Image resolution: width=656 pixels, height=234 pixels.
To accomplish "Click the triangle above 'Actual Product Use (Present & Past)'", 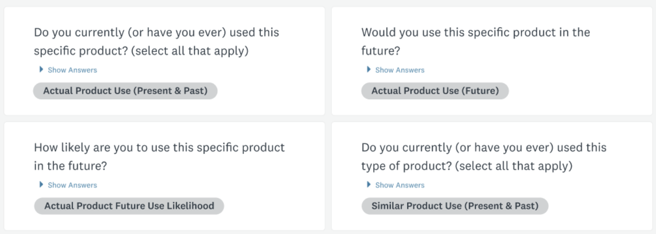I will click(41, 70).
